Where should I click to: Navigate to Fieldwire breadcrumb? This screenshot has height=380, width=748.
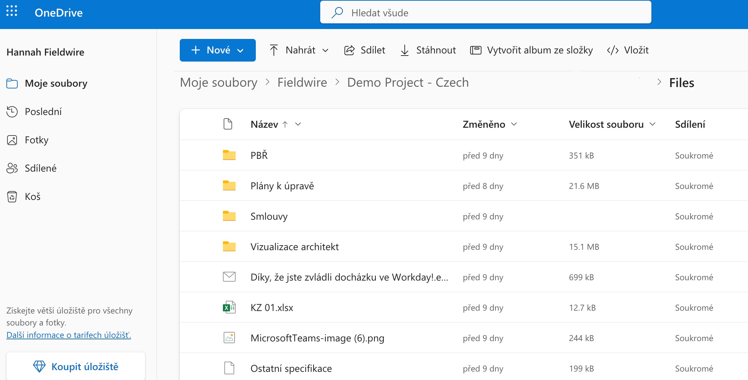click(302, 82)
